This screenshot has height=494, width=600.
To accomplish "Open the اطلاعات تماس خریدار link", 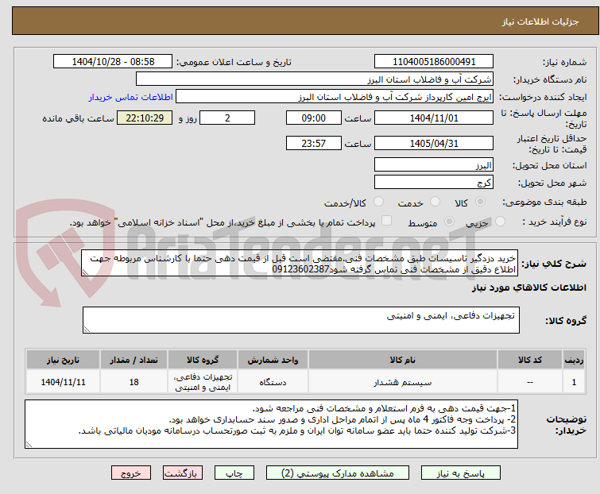I will (131, 97).
